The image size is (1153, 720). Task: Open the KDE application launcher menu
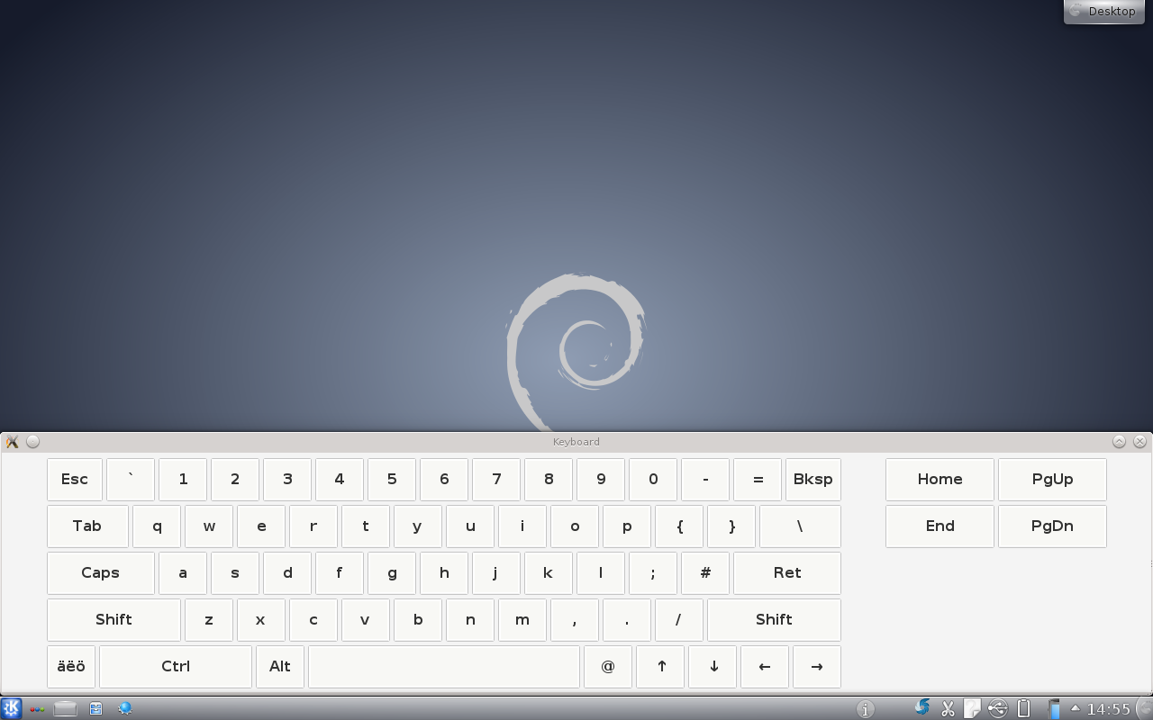(11, 708)
